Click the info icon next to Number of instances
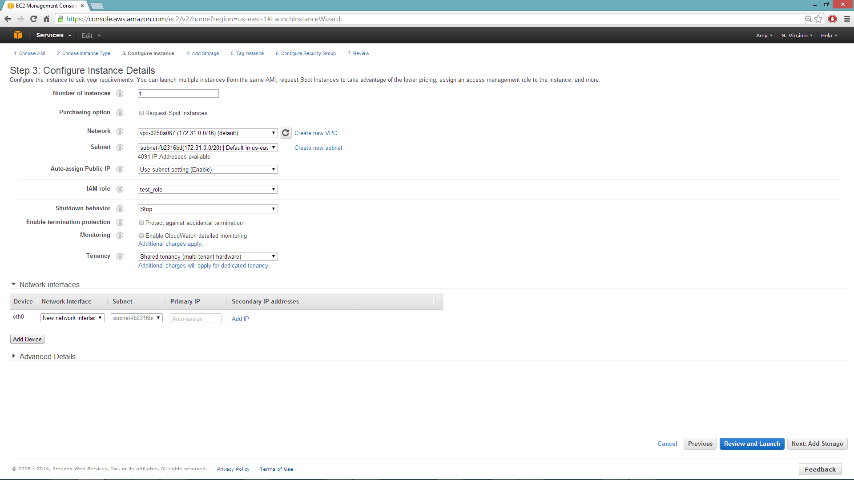 tap(120, 94)
